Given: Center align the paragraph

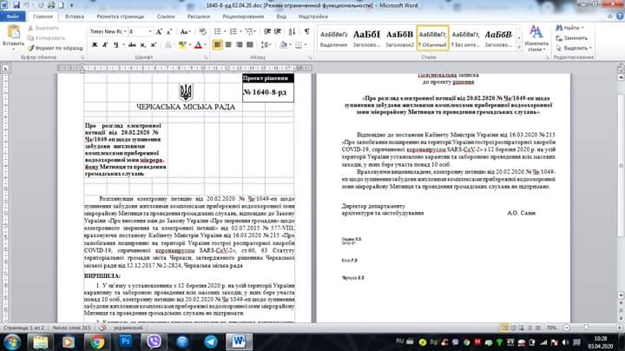Looking at the screenshot, I should pos(228,44).
